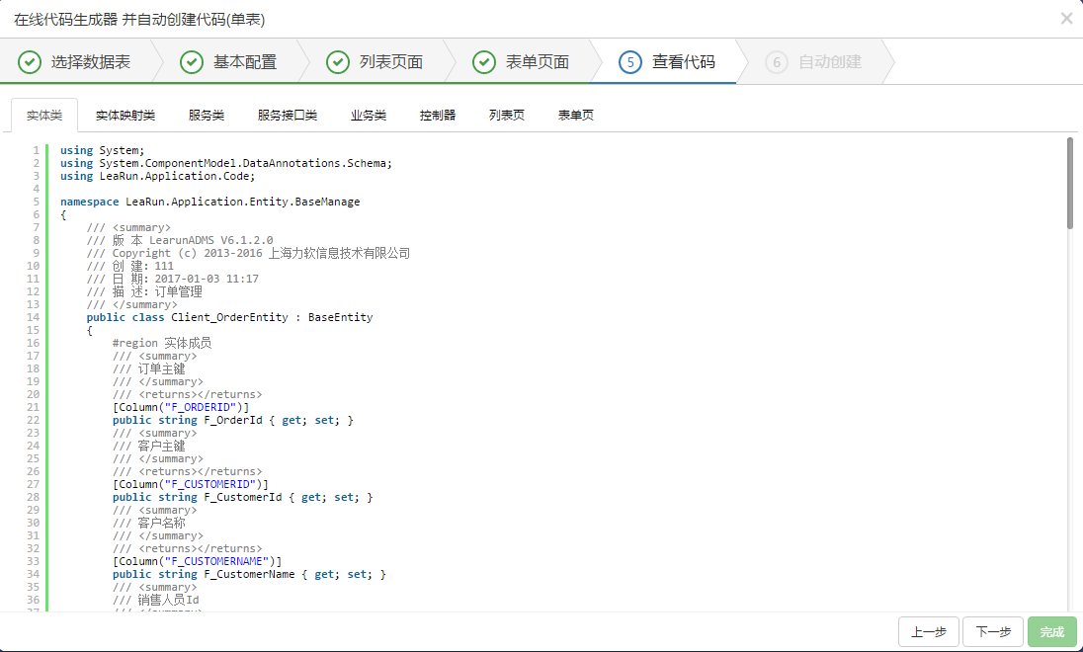View the 表单页 code tab

(576, 116)
